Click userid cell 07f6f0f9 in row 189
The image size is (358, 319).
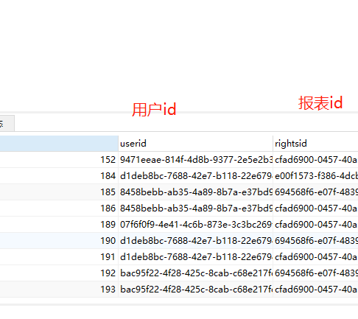click(195, 225)
